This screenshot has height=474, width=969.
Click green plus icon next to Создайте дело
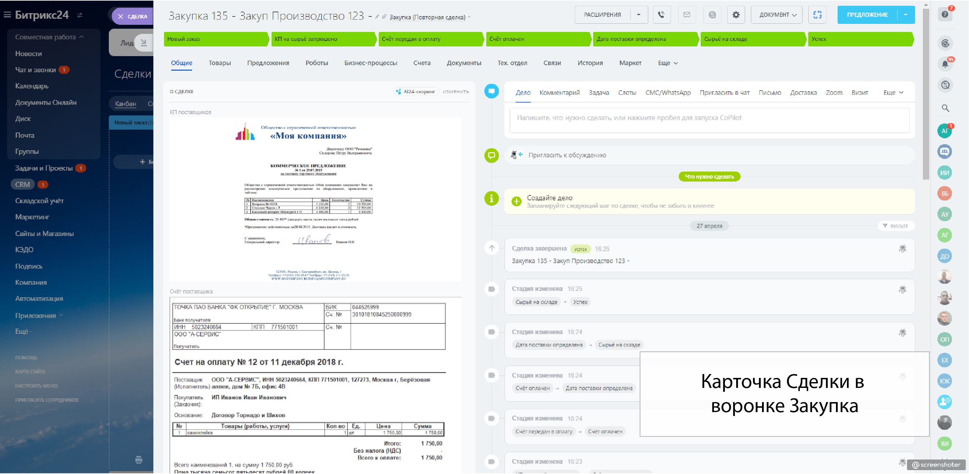pos(517,201)
